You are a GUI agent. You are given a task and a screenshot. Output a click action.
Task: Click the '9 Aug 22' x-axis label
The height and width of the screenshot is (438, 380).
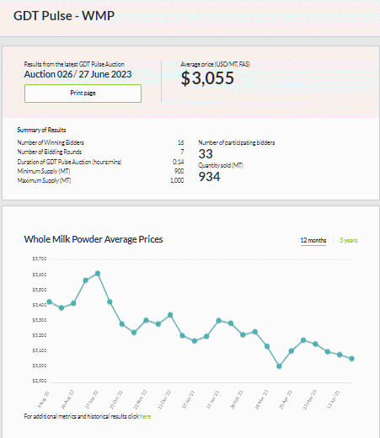43,399
